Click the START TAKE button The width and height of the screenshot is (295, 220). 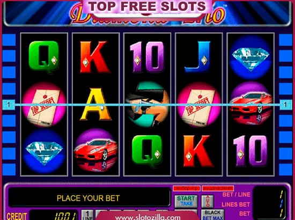pyautogui.click(x=186, y=201)
